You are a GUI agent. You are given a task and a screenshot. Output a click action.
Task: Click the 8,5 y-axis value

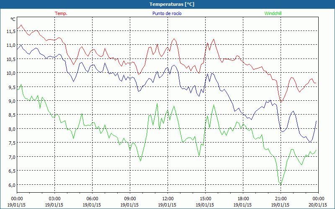pos(12,115)
